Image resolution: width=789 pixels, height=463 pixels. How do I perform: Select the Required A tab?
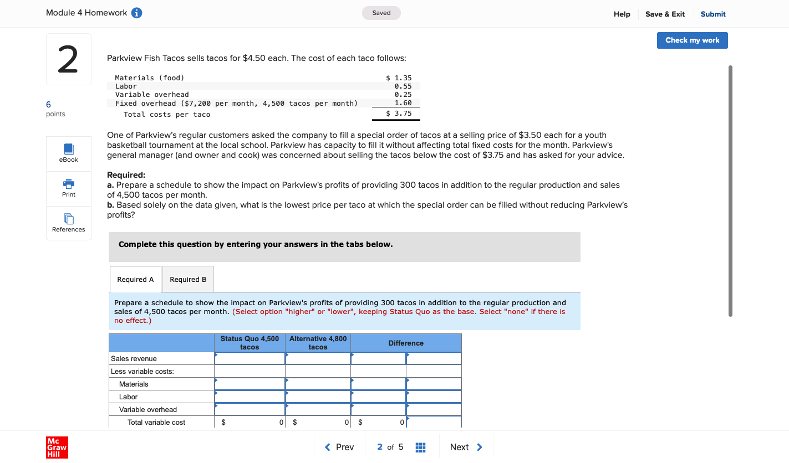[135, 279]
